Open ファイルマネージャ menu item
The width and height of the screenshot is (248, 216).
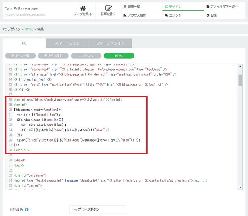tap(224, 7)
